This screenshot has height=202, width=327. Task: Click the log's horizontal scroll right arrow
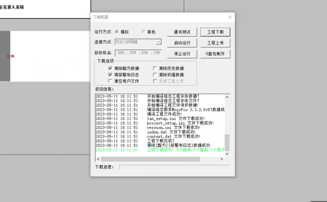[x=222, y=159]
